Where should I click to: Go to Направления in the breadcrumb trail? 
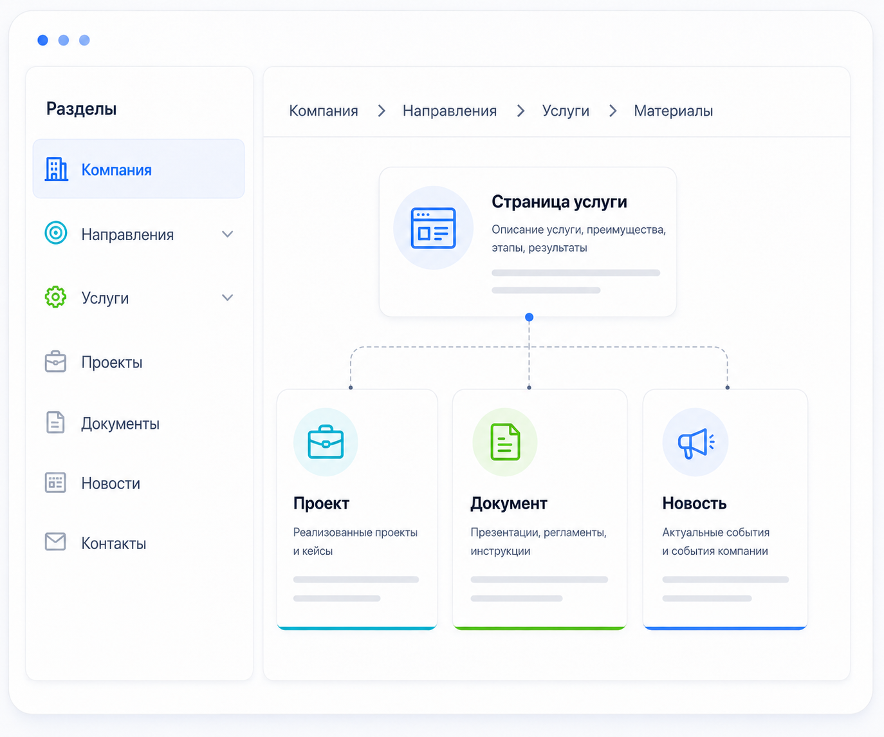[450, 111]
